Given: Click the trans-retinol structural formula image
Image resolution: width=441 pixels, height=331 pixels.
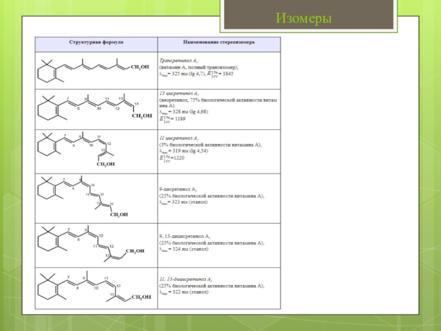Looking at the screenshot, I should 93,71.
